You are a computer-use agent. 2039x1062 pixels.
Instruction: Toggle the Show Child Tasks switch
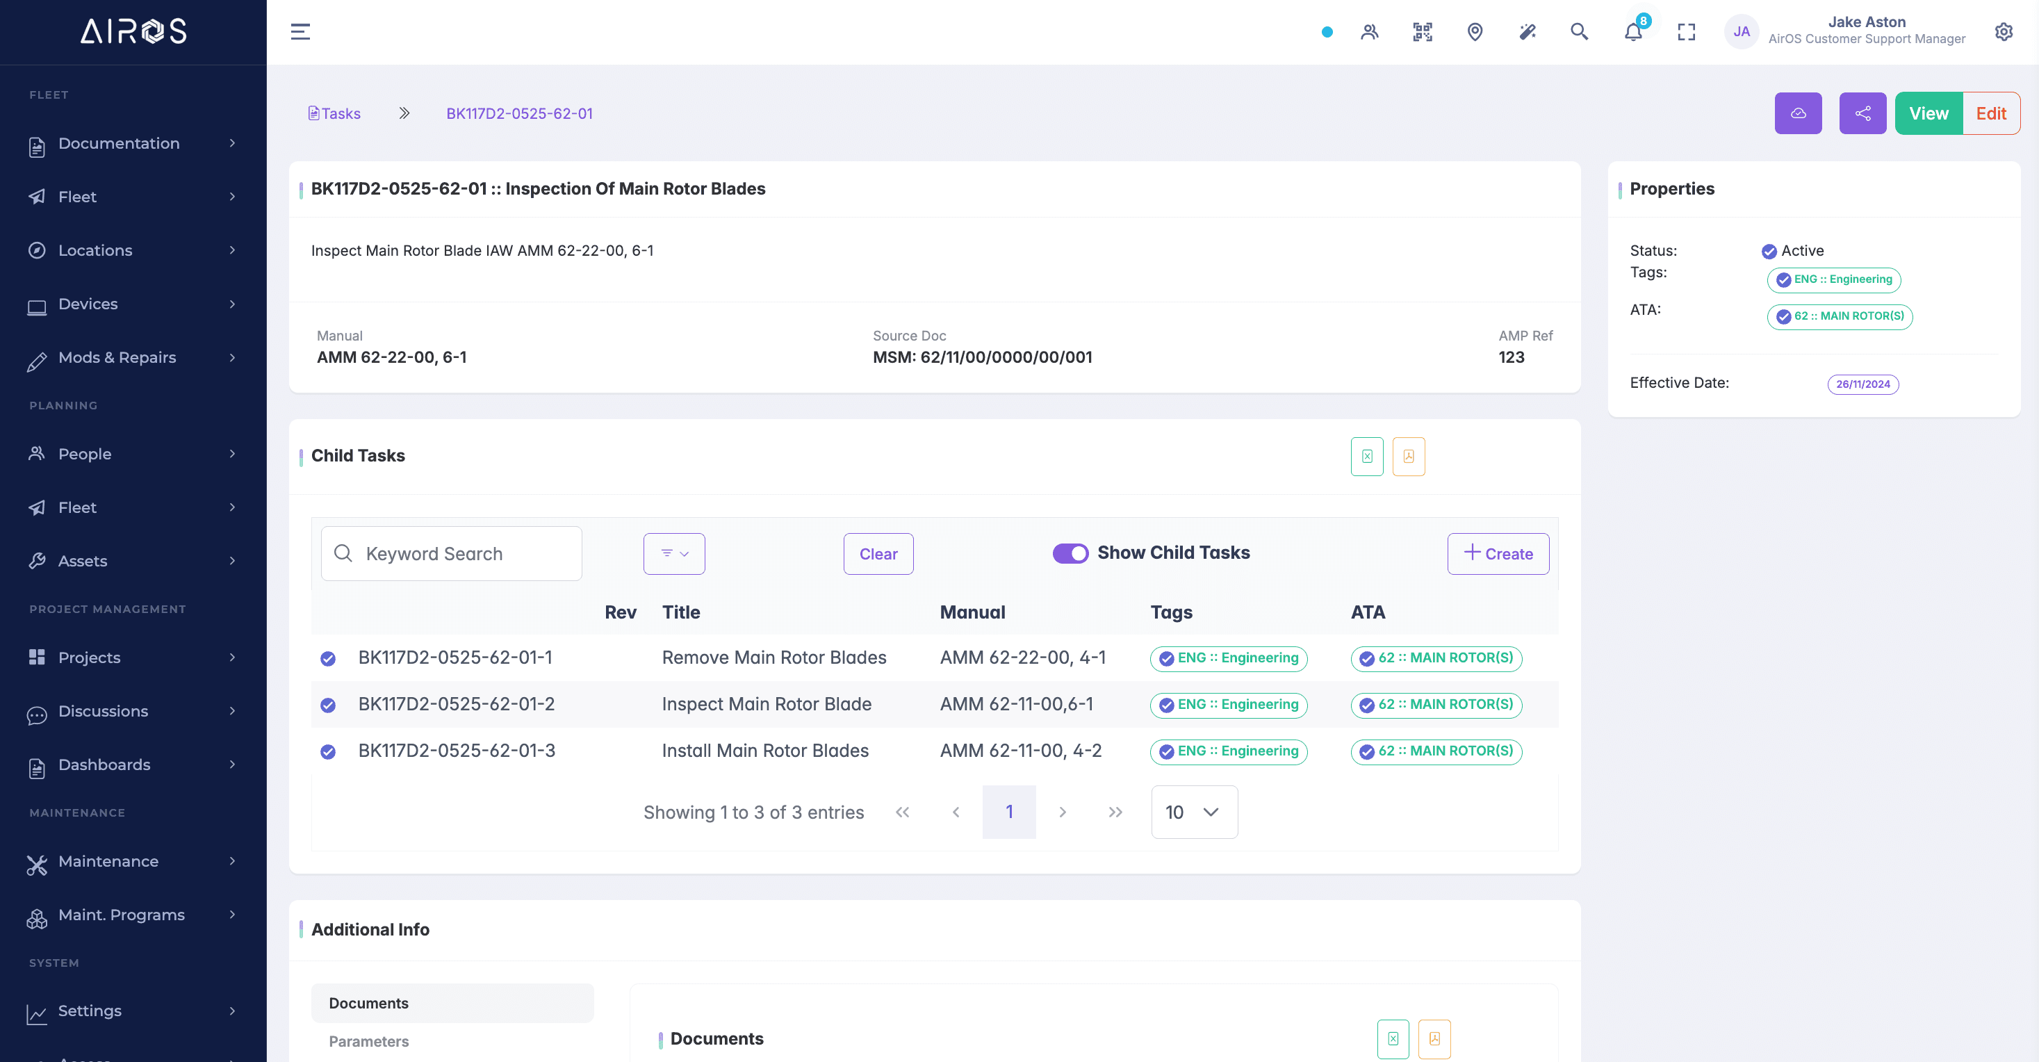pos(1070,553)
